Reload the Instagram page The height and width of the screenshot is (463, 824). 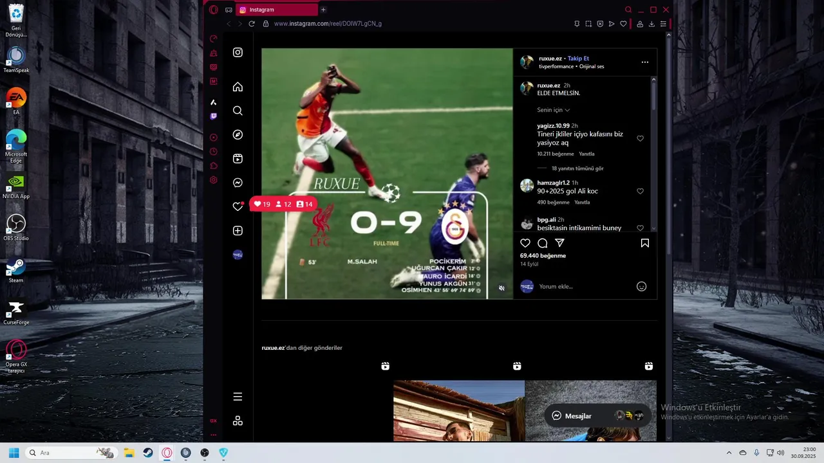coord(252,24)
